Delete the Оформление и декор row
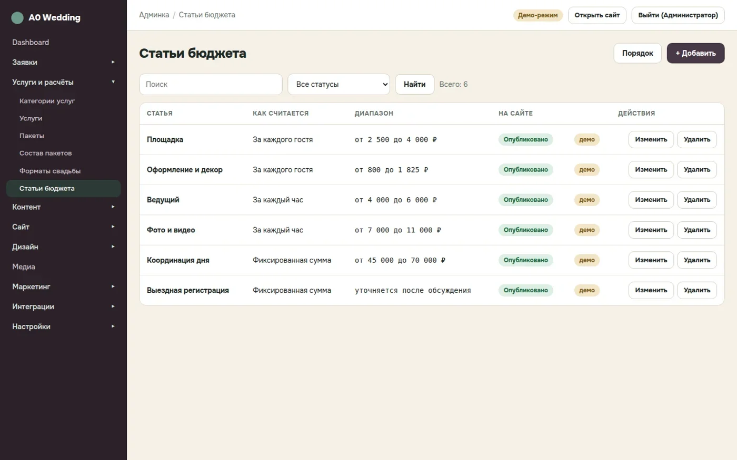 point(697,170)
